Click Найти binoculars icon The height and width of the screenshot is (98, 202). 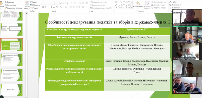(x=171, y=2)
